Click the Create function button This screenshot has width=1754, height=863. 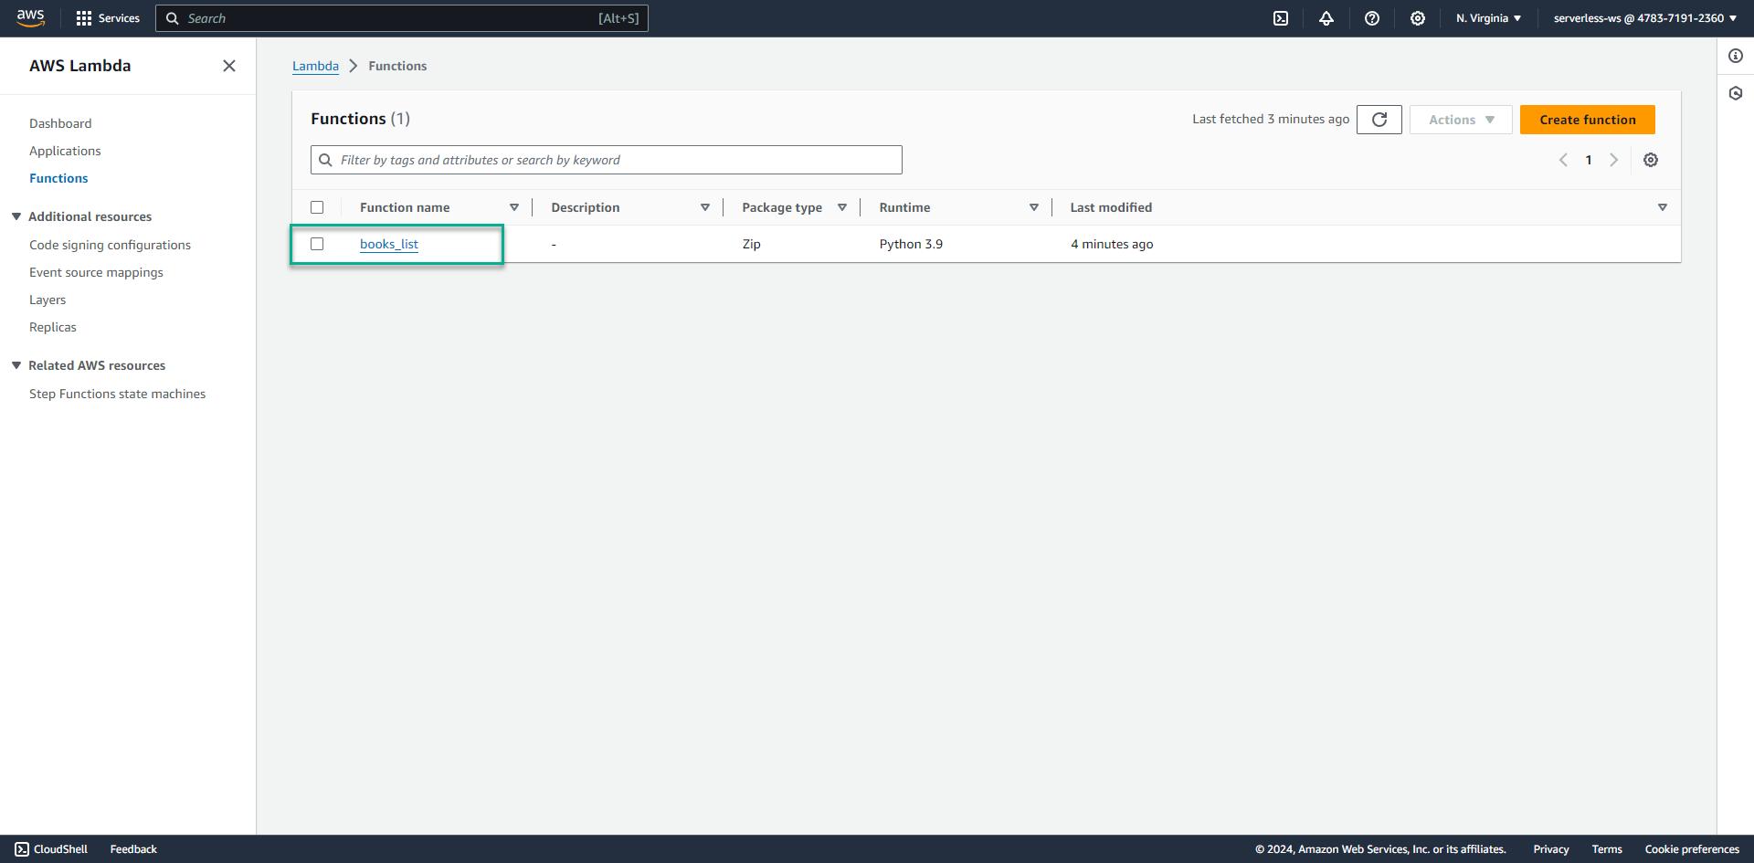[1588, 120]
